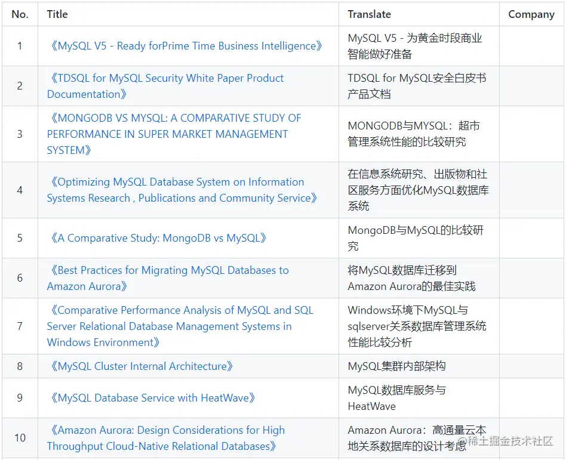Select translation 'MongoDB与MySQL的比较研究'
Image resolution: width=566 pixels, height=460 pixels.
416,238
